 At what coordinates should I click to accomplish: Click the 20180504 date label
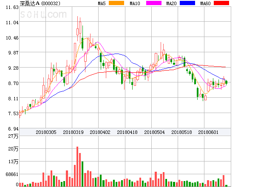click(154, 132)
